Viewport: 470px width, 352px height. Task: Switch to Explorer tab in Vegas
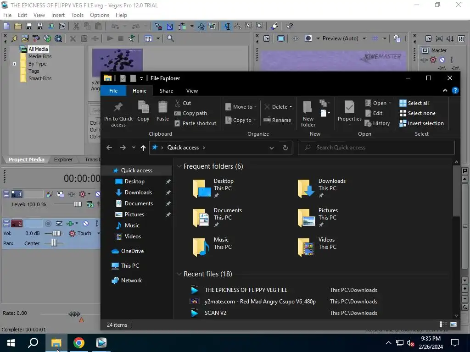[x=63, y=159]
